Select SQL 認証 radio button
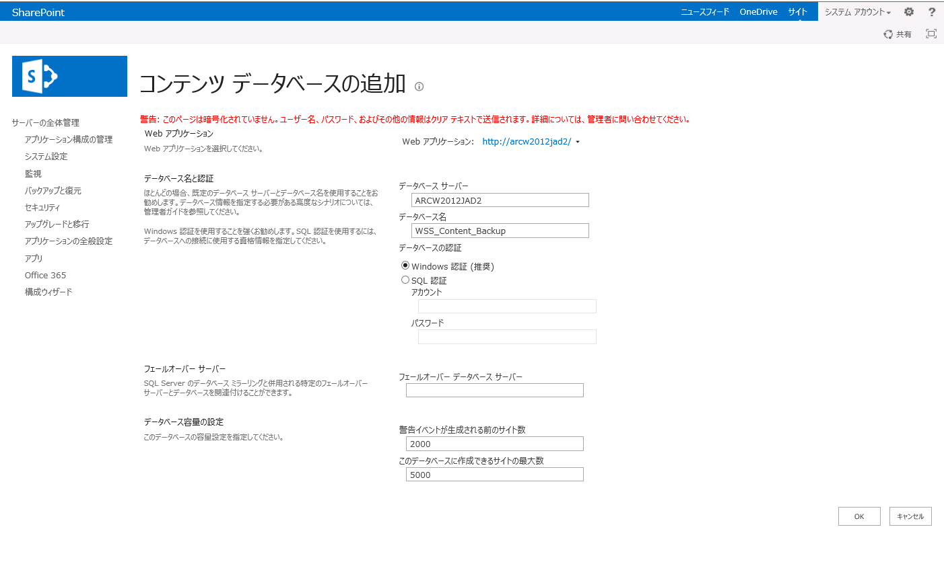944x562 pixels. [x=405, y=280]
